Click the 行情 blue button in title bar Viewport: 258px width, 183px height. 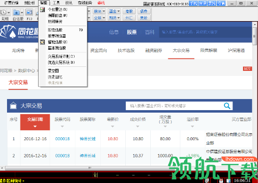[x=221, y=3]
